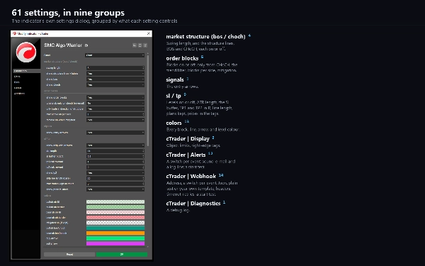Click the 'Object limits, right-edge tags.' description
The height and width of the screenshot is (266, 425).
point(193,145)
